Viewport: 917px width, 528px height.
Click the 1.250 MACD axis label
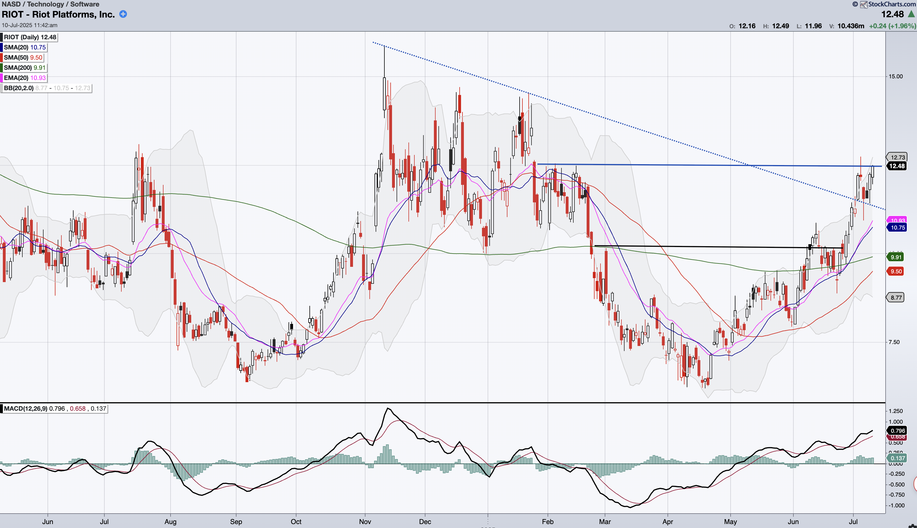click(896, 411)
